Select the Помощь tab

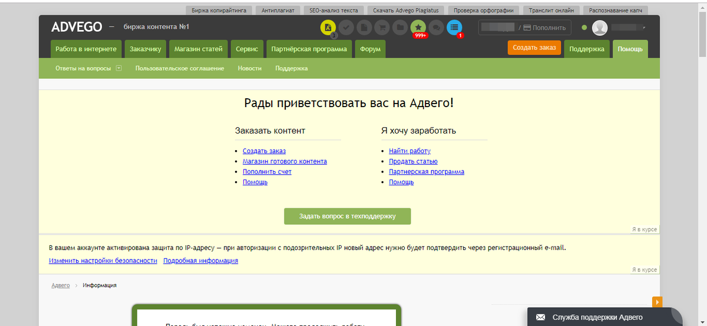(x=630, y=49)
